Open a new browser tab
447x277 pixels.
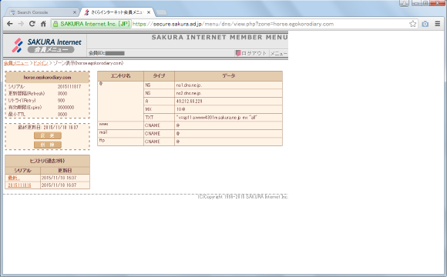(161, 12)
